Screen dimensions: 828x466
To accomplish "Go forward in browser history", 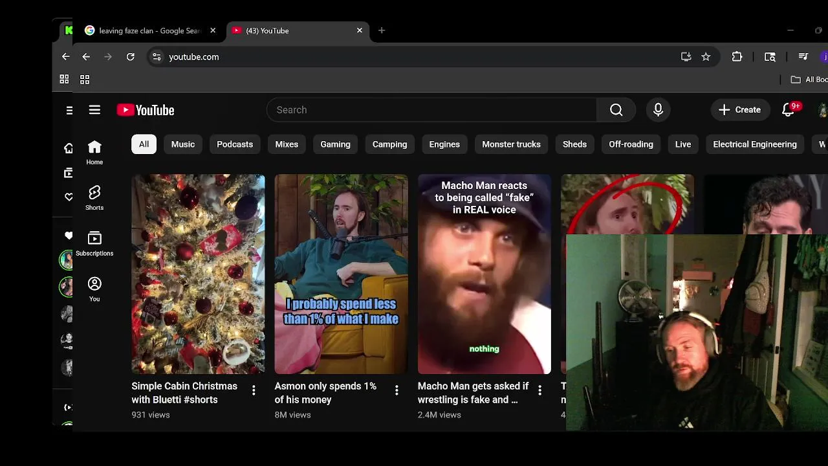I will tap(108, 57).
